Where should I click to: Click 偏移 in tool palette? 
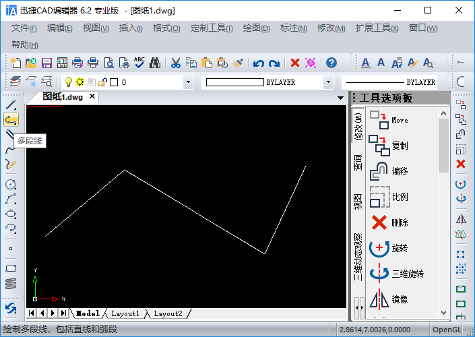[389, 171]
